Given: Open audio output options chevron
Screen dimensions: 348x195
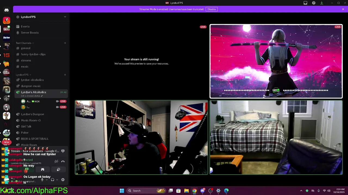Looking at the screenshot, I should (x=57, y=180).
